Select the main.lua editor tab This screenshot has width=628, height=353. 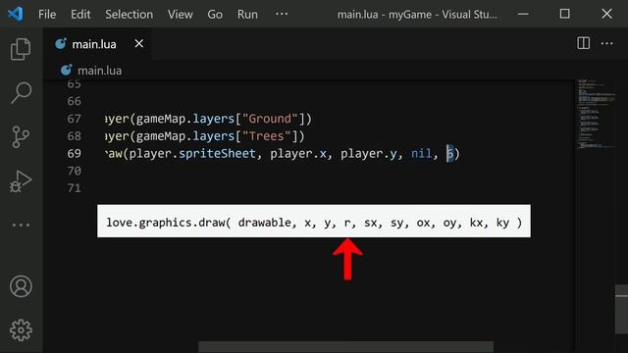pyautogui.click(x=97, y=44)
